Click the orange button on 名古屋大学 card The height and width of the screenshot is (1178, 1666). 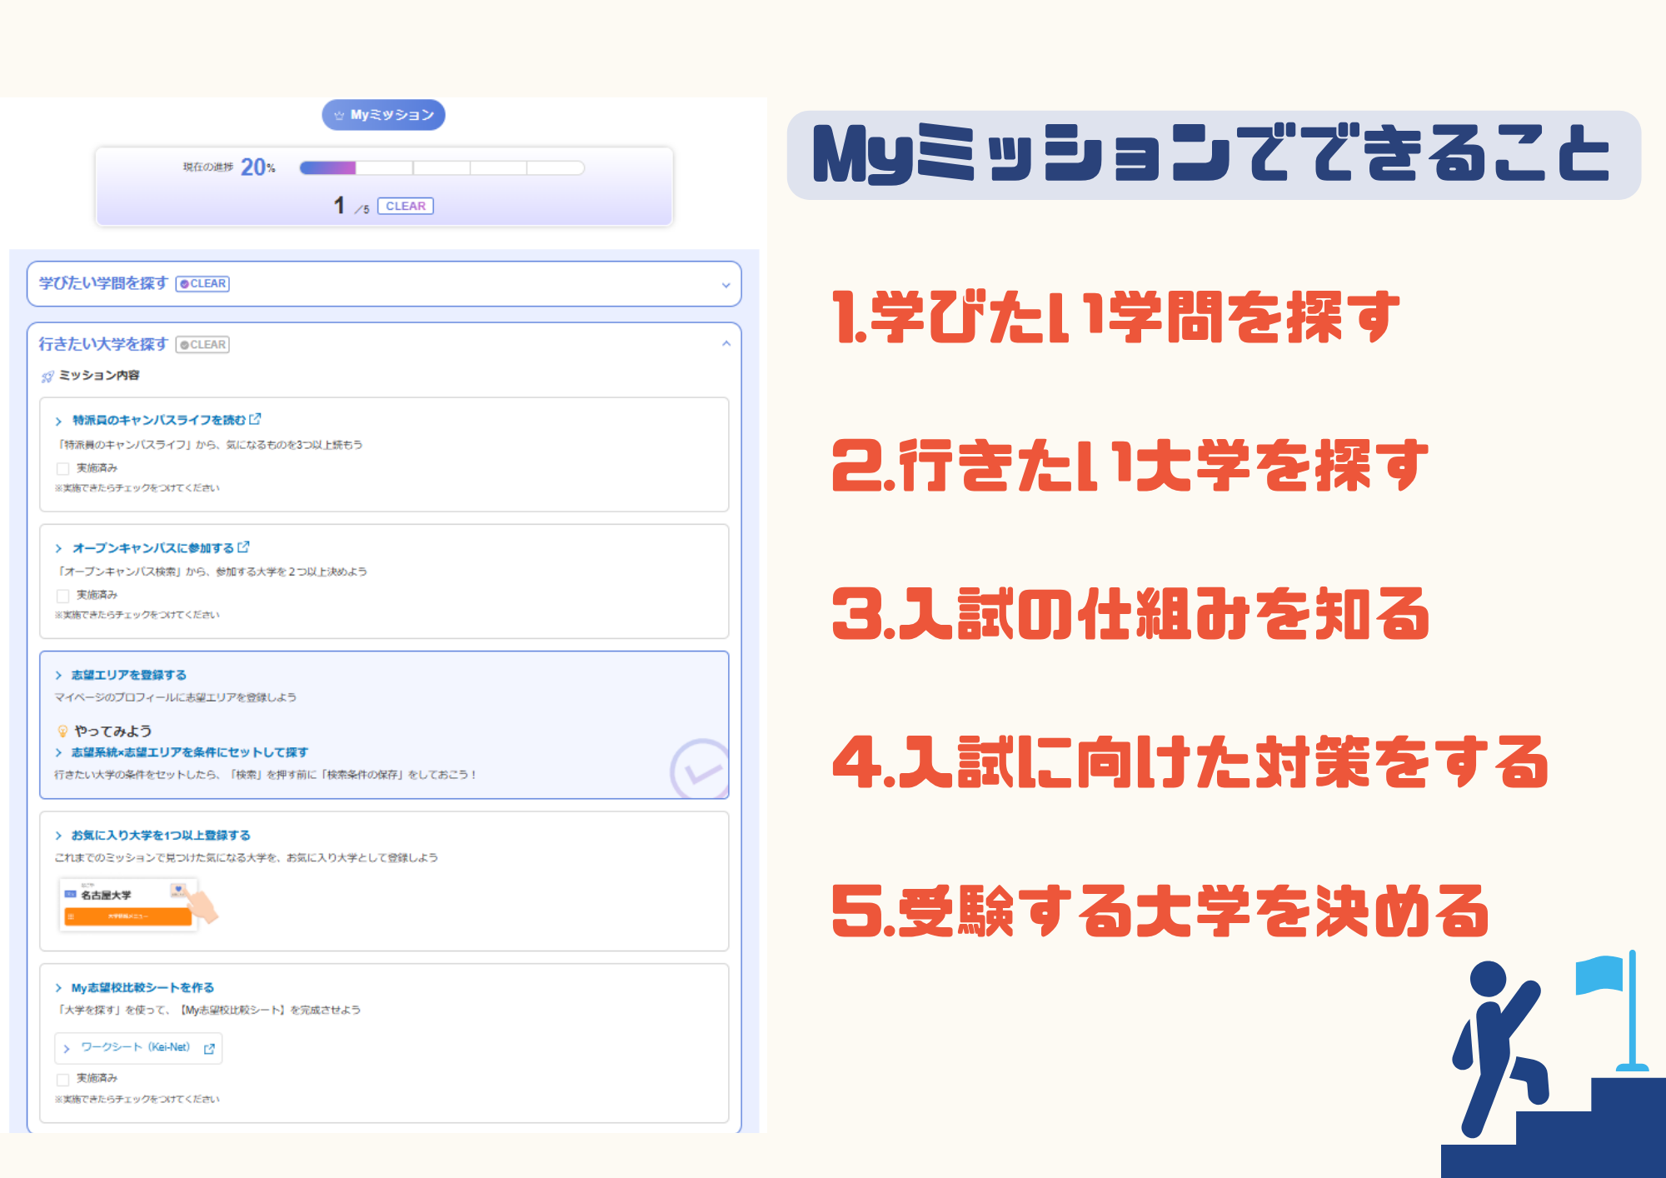point(128,916)
